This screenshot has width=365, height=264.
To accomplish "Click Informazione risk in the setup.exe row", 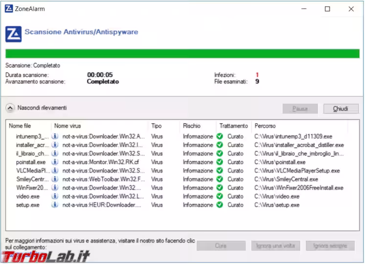I will pos(198,205).
